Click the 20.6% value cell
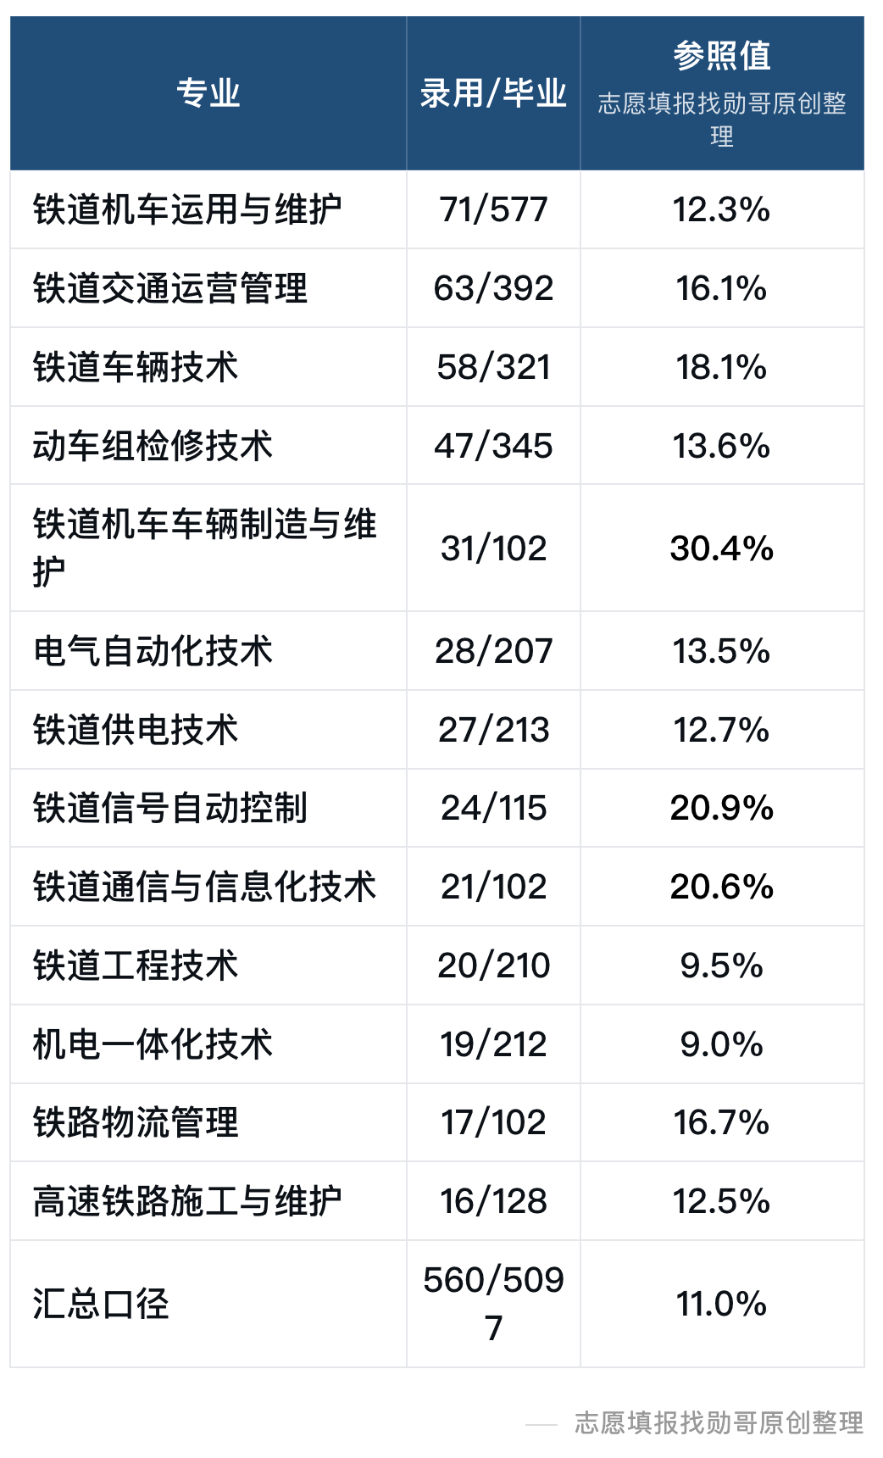Viewport: 883px width, 1458px height. [722, 887]
